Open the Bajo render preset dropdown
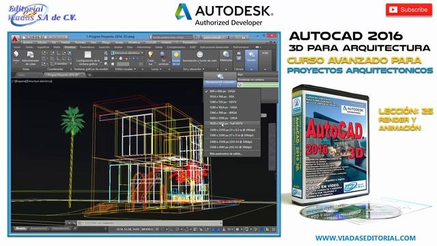437x246 pixels. point(257,74)
